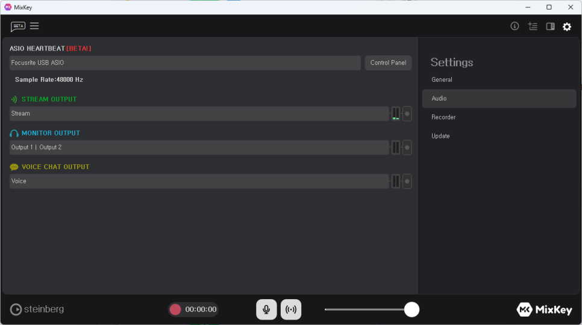The width and height of the screenshot is (582, 325).
Task: Open the Voice output dropdown
Action: coord(199,181)
